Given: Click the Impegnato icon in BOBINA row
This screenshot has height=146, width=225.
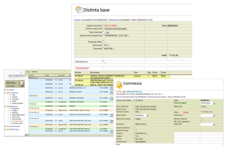Looking at the screenshot, I should (56, 106).
